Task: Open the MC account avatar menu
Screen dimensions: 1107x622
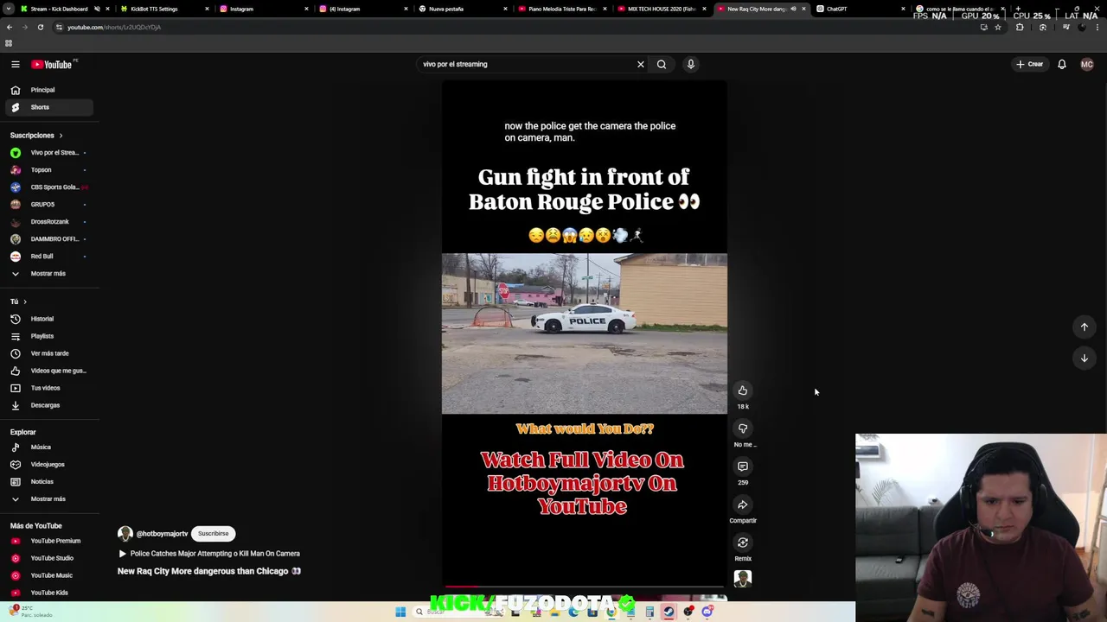Action: pos(1086,64)
